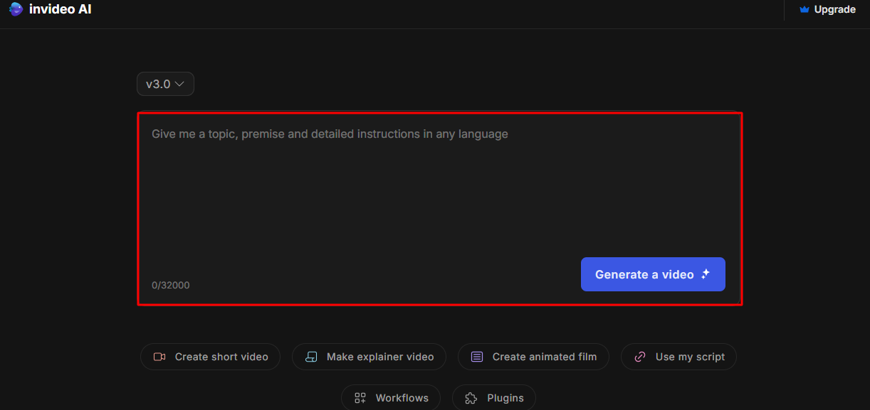Open the Plugins section
The image size is (870, 410).
point(494,398)
